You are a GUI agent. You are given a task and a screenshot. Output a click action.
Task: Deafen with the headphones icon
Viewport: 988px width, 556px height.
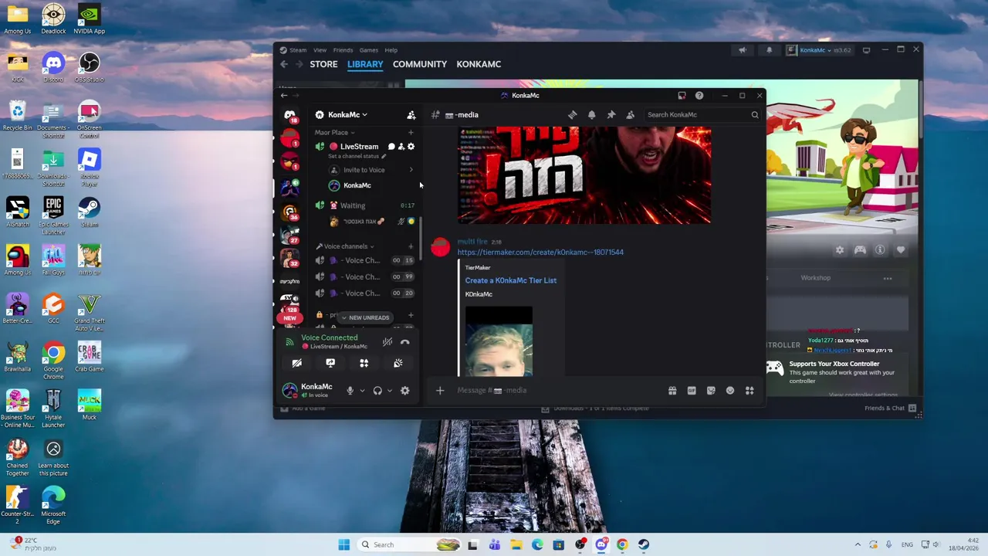pos(377,391)
